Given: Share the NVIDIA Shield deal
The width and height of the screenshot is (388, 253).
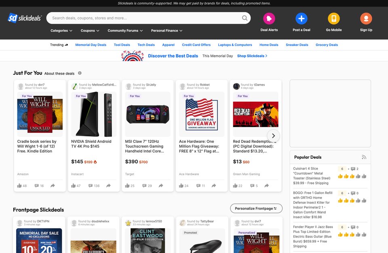Looking at the screenshot, I should coord(108,186).
